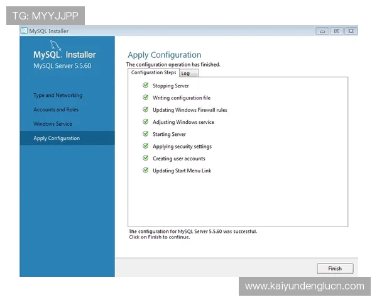Minimize the MySQL Installer window
This screenshot has height=302, width=377.
click(x=322, y=31)
